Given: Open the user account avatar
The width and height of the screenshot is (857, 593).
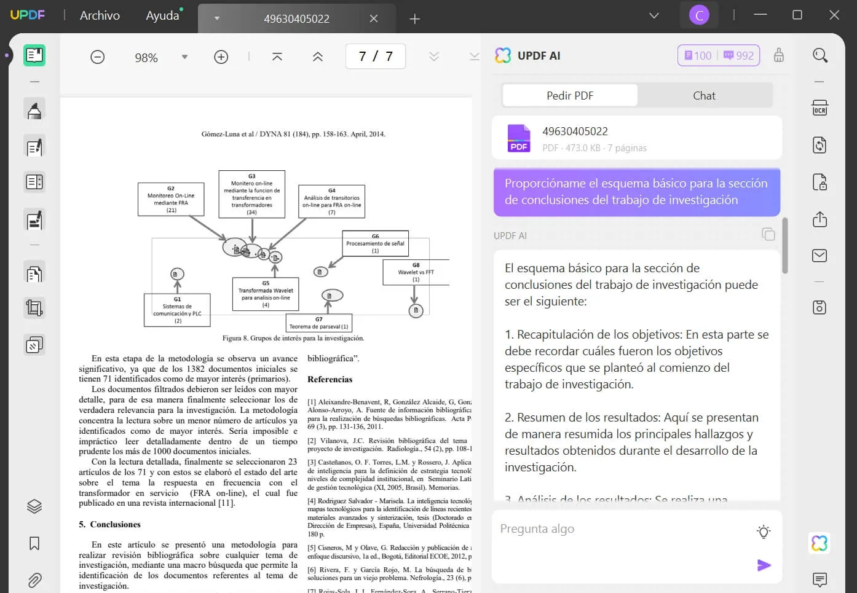Looking at the screenshot, I should click(x=699, y=15).
